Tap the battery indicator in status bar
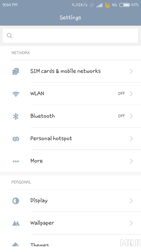 [124, 5]
